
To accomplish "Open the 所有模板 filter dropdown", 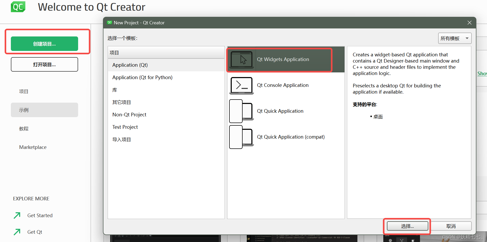I will pyautogui.click(x=455, y=38).
